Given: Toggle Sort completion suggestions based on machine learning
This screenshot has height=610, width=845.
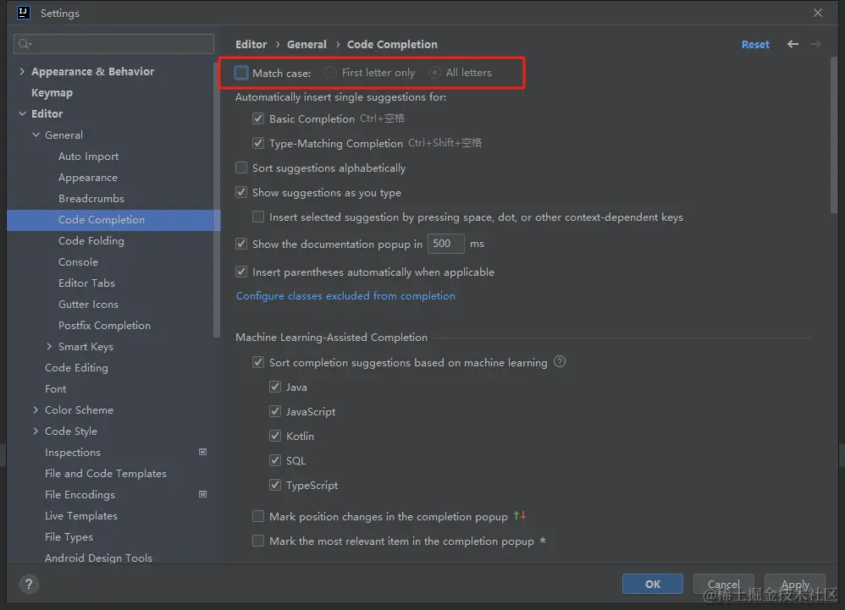Looking at the screenshot, I should pos(258,362).
